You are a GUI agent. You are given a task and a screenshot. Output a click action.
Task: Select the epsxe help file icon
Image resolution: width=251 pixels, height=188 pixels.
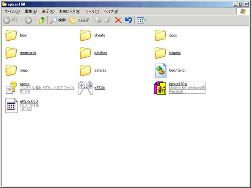[11, 88]
